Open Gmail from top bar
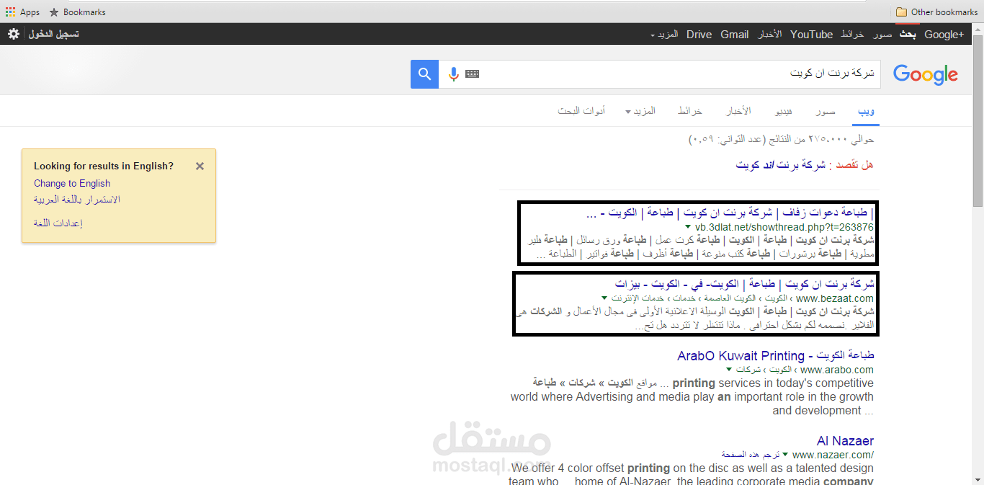 click(x=735, y=34)
